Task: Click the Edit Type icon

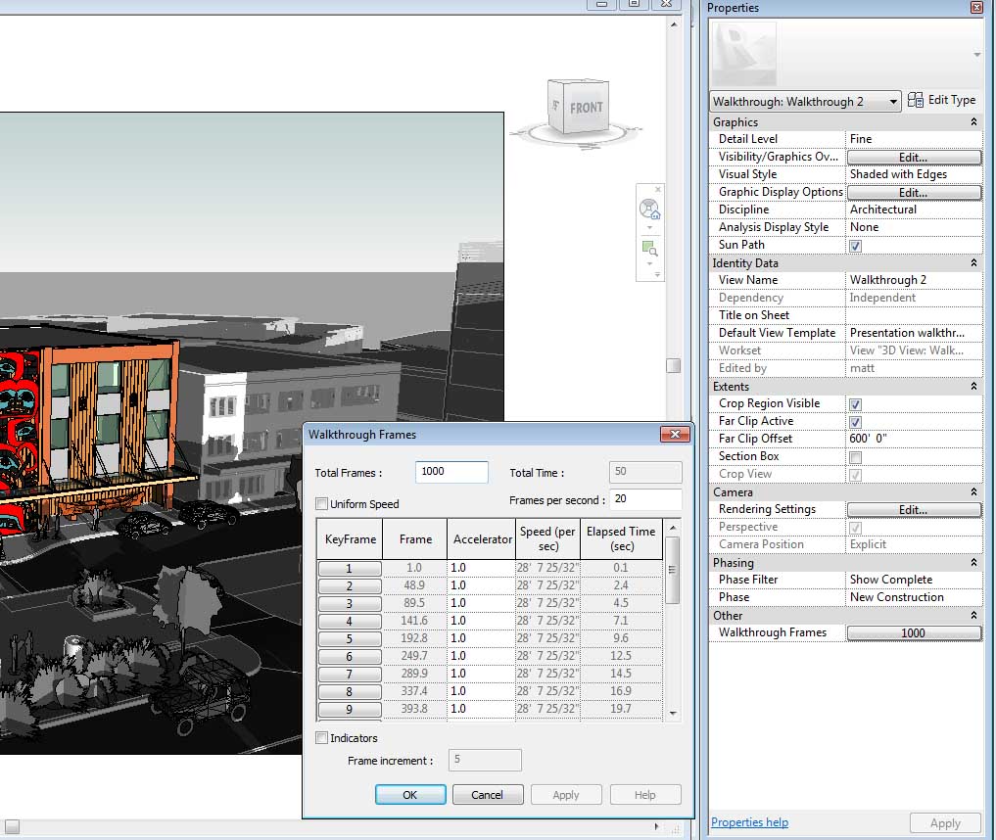Action: 917,100
